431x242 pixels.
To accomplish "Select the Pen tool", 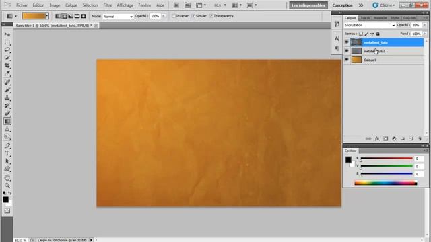I will click(7, 146).
